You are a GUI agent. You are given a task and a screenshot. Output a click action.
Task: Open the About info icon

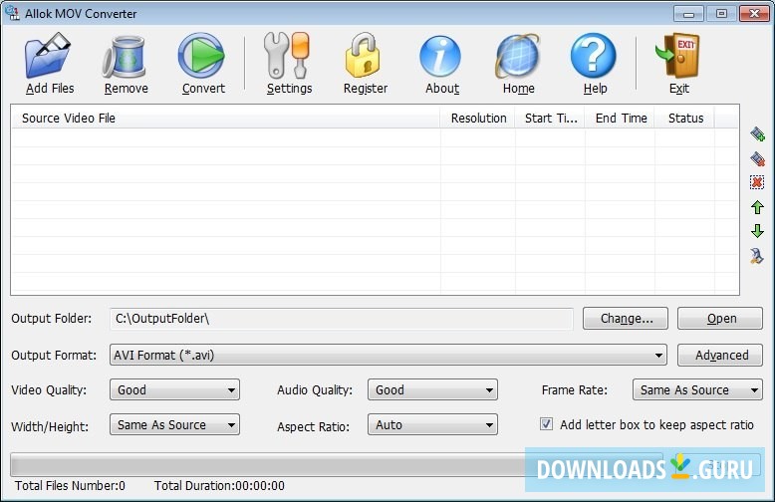point(440,57)
